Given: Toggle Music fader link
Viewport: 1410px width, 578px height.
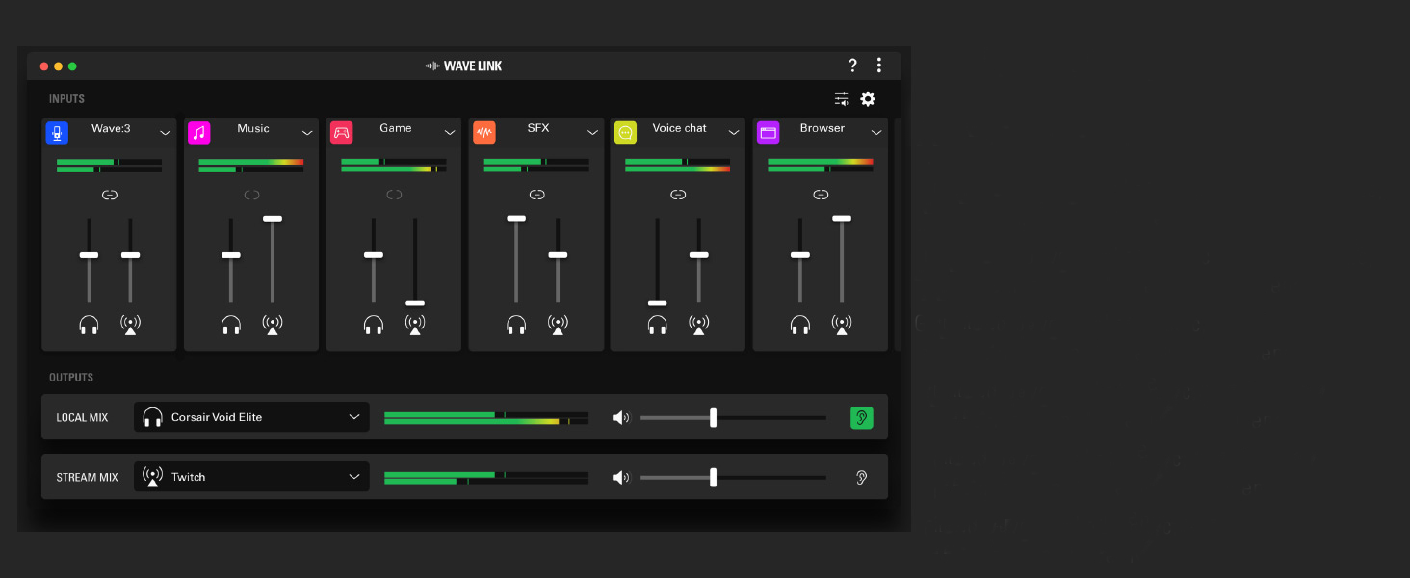Looking at the screenshot, I should point(252,195).
